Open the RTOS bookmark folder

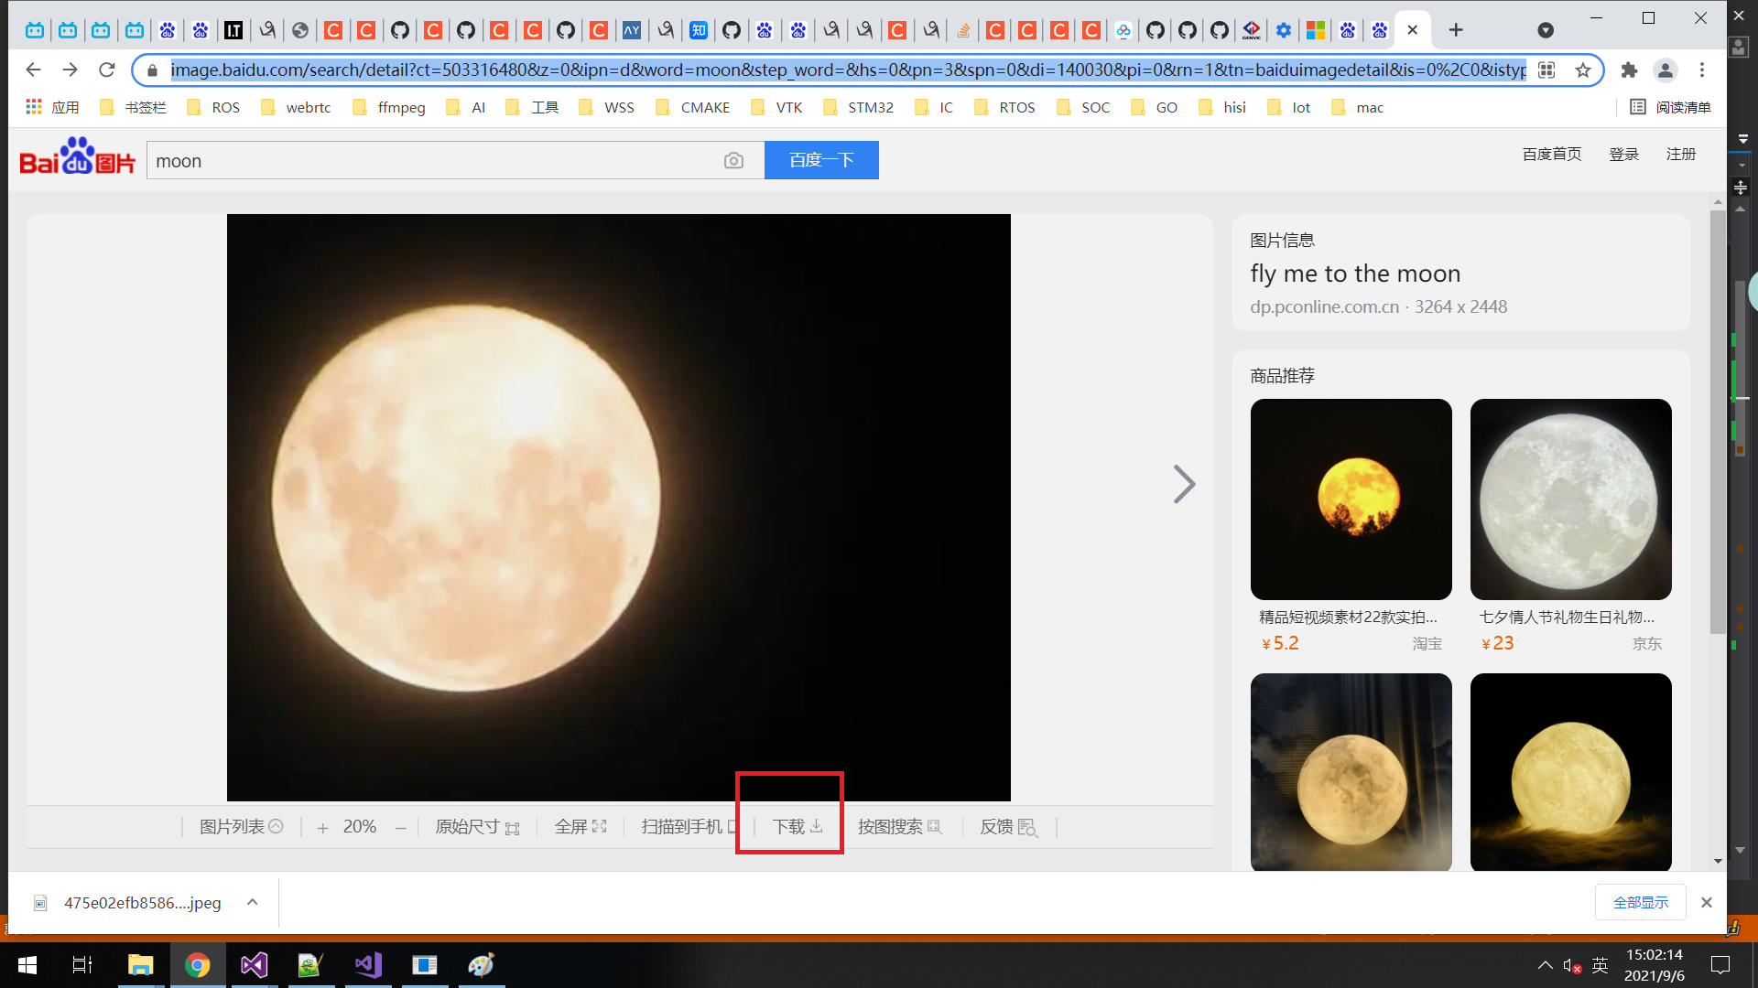(1004, 107)
